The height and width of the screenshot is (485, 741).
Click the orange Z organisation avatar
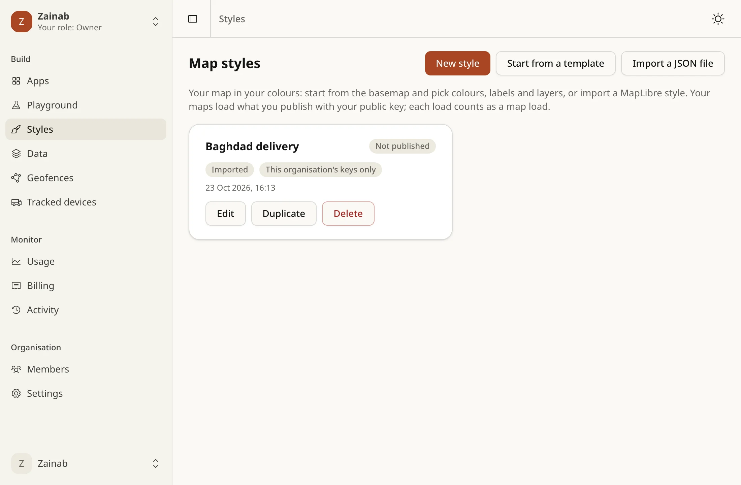point(22,22)
